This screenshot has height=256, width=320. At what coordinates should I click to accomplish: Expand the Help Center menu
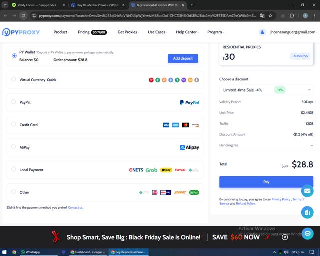[187, 32]
